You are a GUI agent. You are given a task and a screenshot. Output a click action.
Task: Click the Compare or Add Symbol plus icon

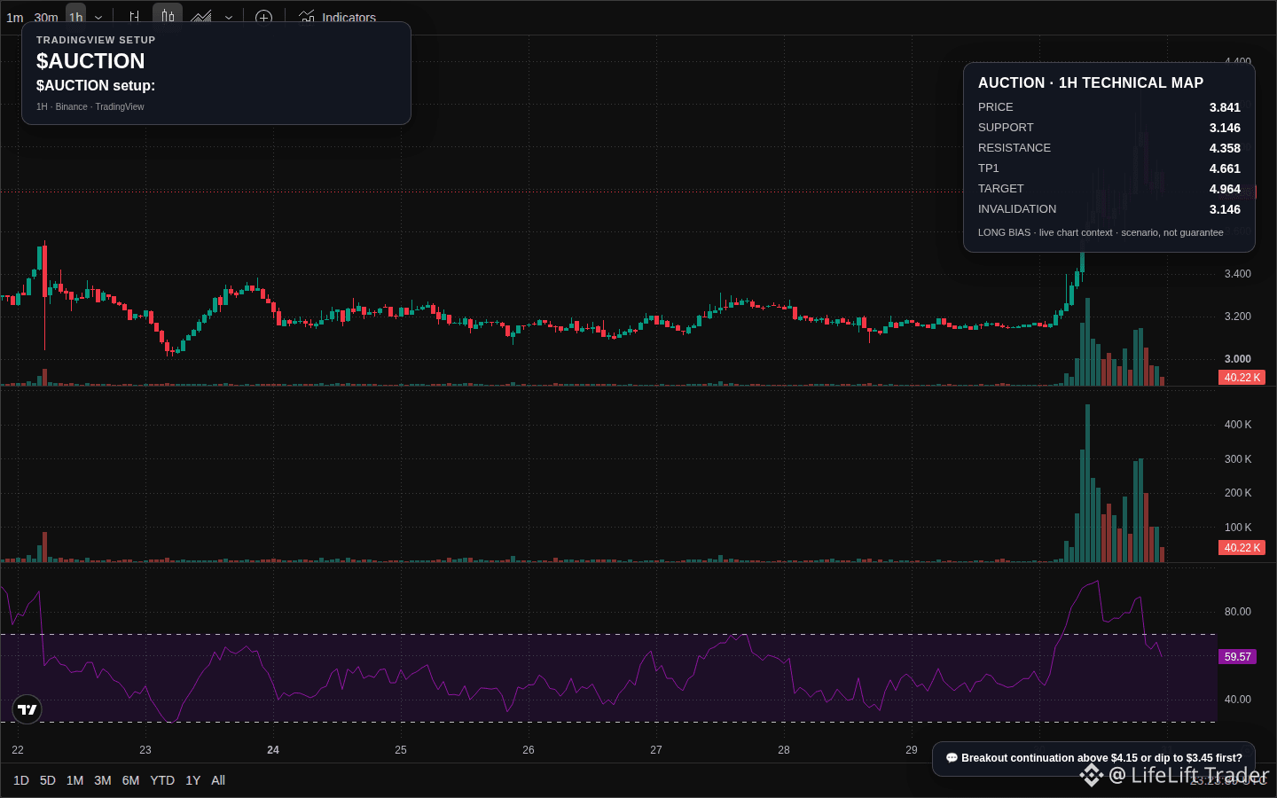point(263,18)
